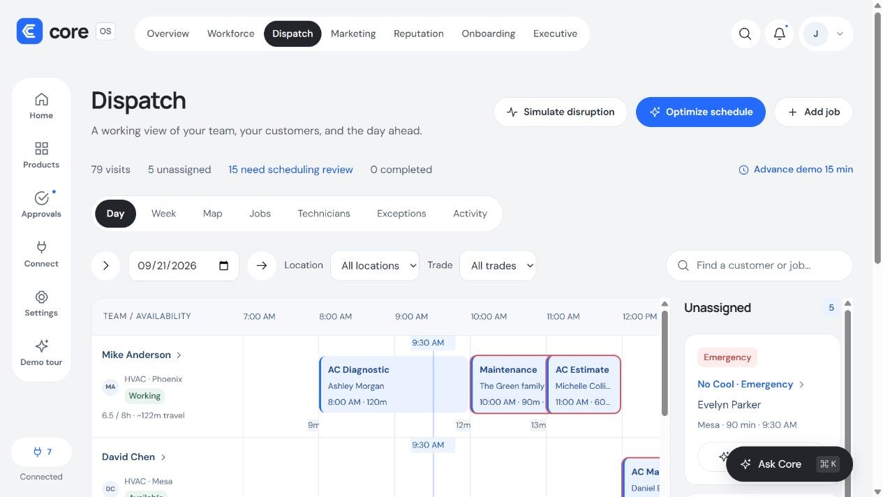Open Maintenance job for The Green family
This screenshot has width=883, height=497.
pos(509,385)
